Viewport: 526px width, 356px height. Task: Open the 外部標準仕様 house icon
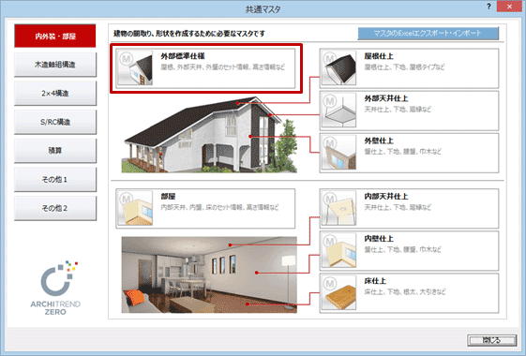(x=134, y=68)
